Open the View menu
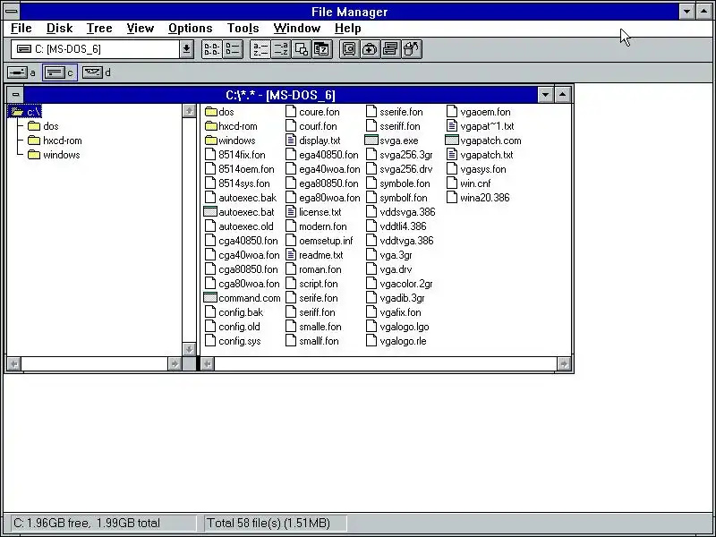Viewport: 716px width, 537px height. 141,29
